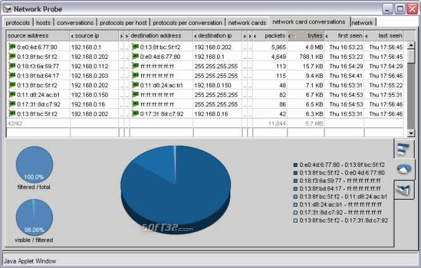Viewport: 421px width, 268px height.
Task: Click the filtered / total mini pie chart
Action: click(34, 165)
